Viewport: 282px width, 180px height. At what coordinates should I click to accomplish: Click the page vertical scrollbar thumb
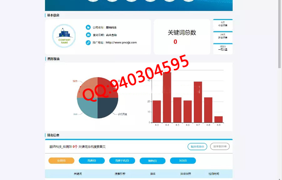click(x=279, y=34)
